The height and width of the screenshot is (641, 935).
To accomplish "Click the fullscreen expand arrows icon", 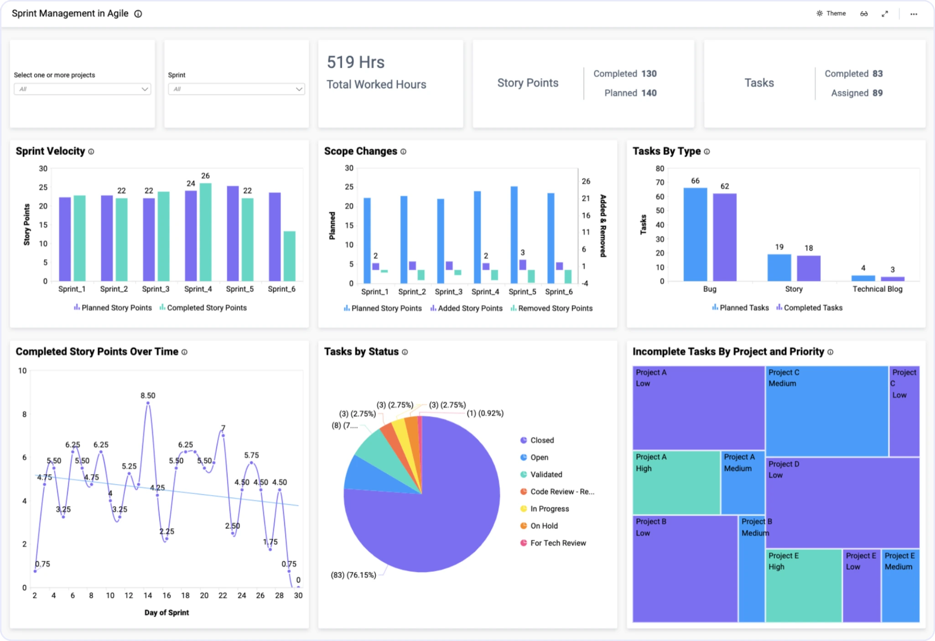I will (x=885, y=14).
